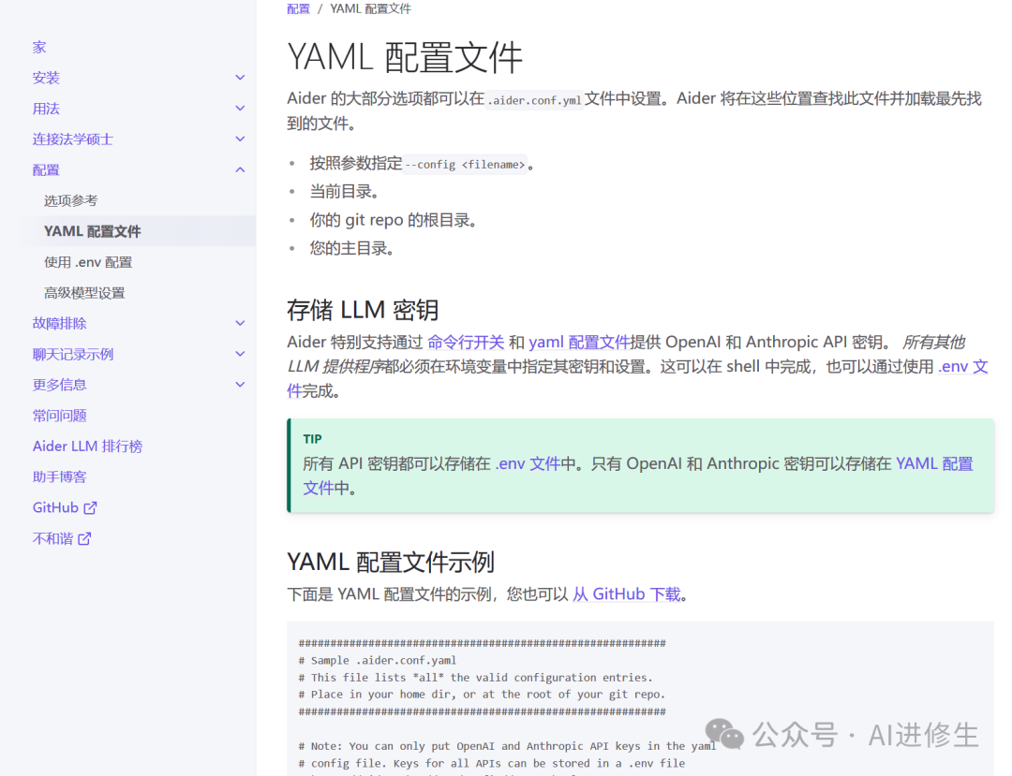Follow the 命令行开关 link
Image resolution: width=1012 pixels, height=776 pixels.
(466, 343)
